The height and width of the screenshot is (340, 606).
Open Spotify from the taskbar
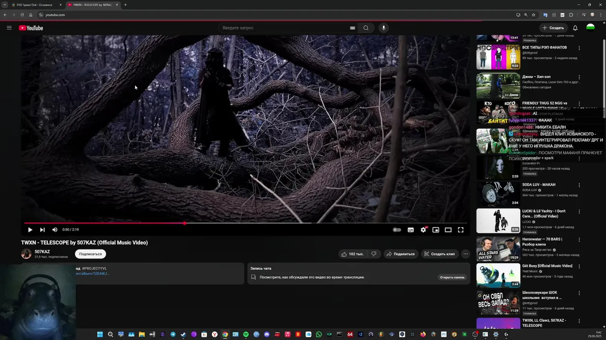[x=246, y=334]
